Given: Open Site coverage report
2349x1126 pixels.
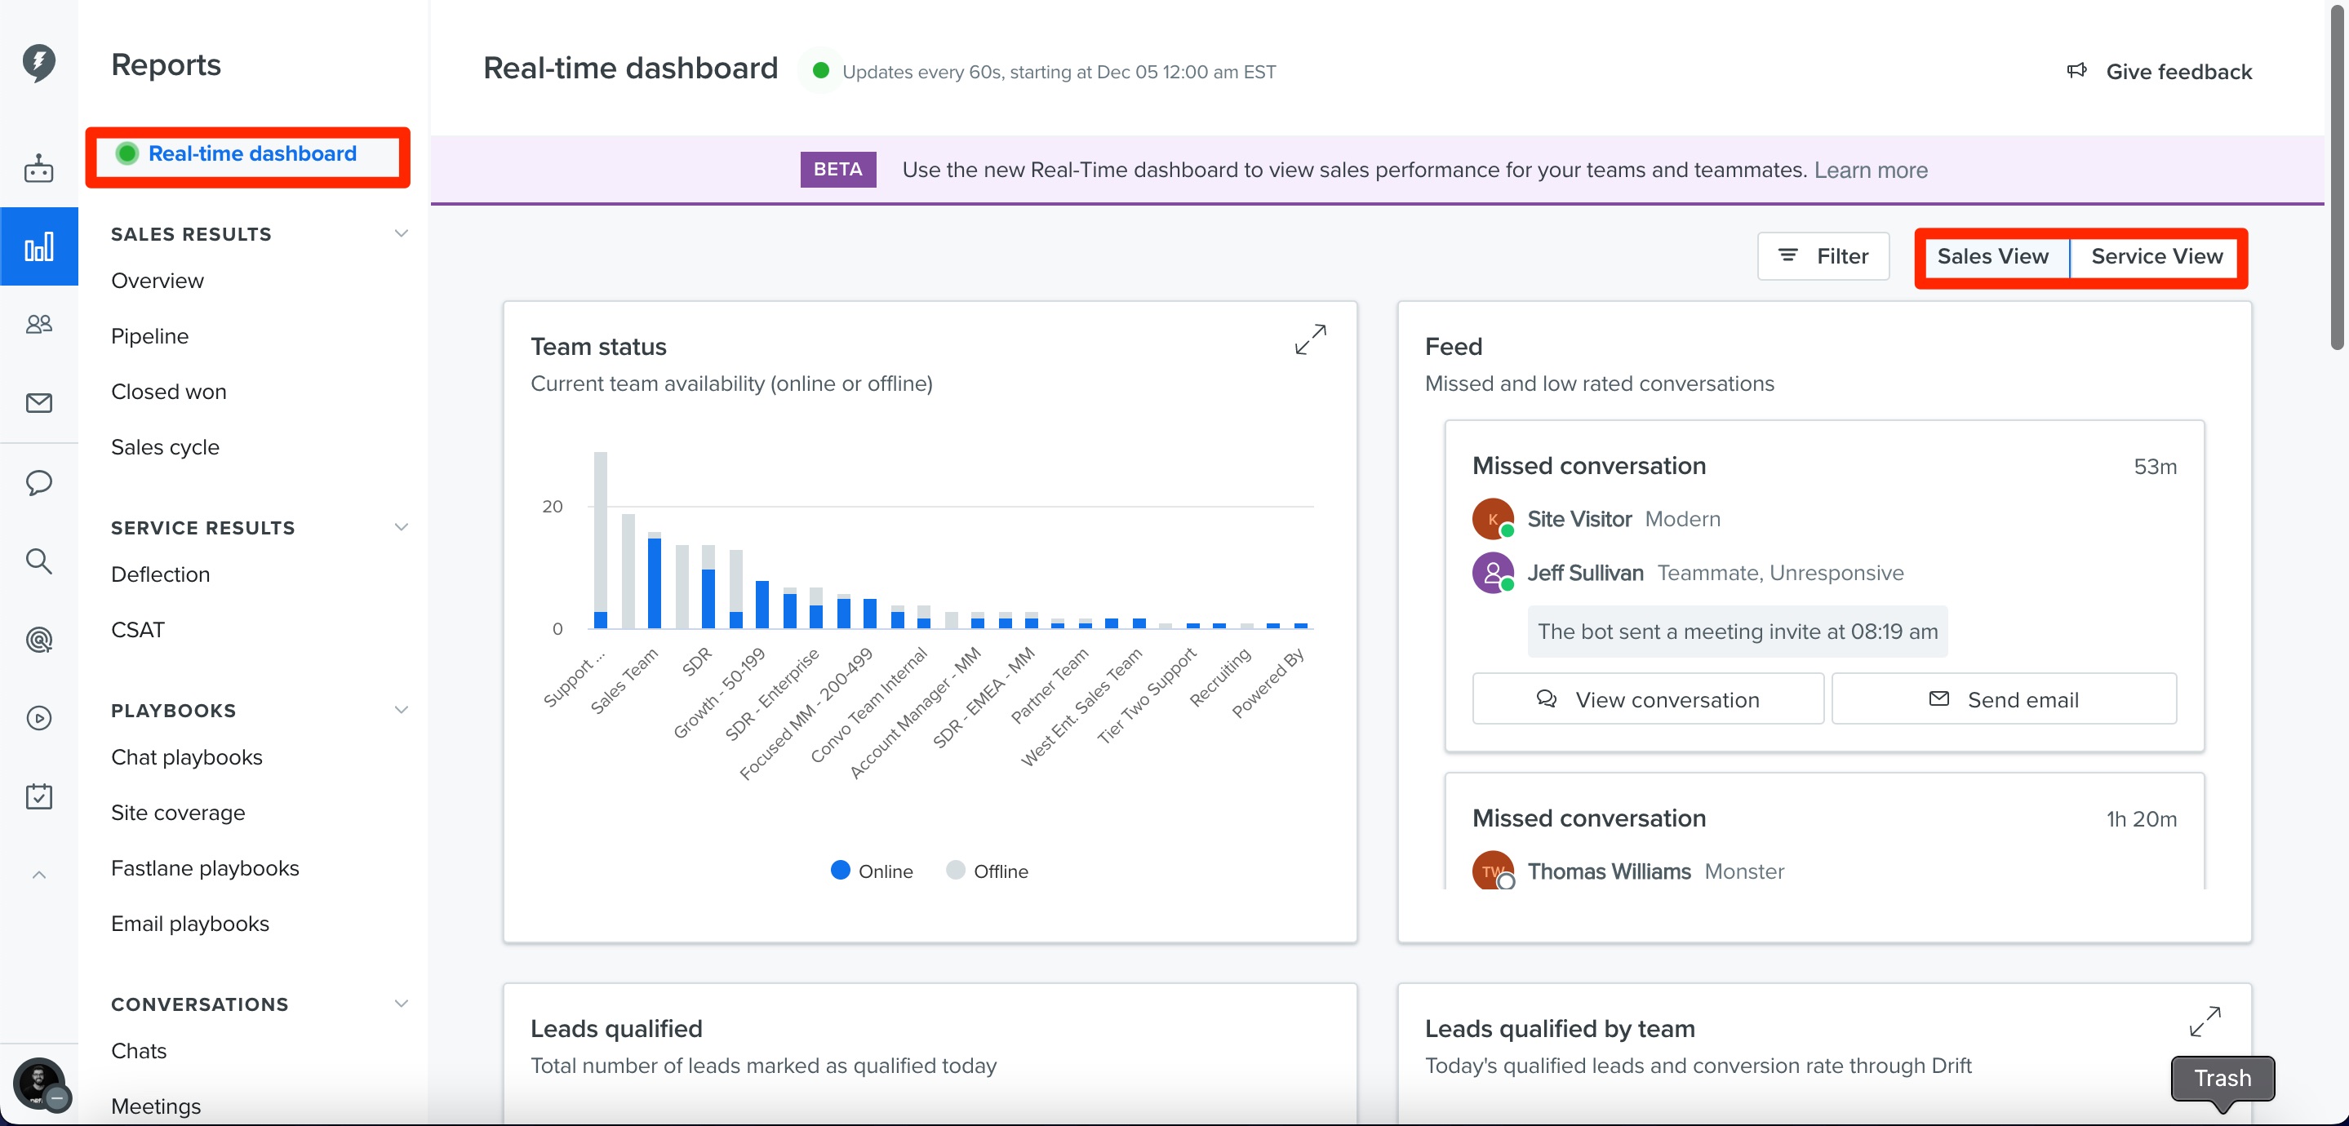Looking at the screenshot, I should coord(178,813).
